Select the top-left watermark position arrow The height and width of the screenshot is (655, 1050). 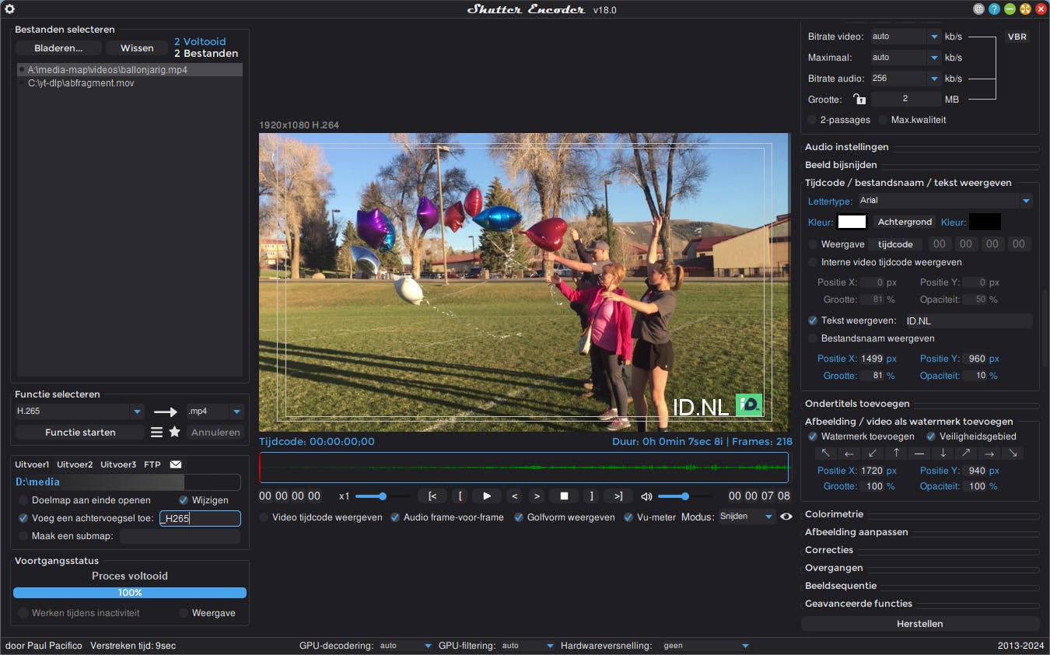point(824,454)
